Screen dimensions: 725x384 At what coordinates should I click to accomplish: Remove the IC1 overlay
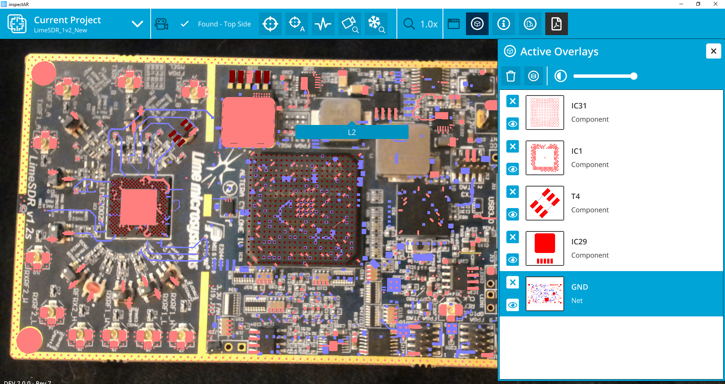(x=513, y=147)
